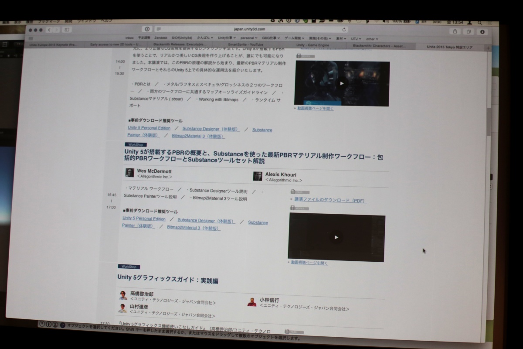Click 小林信行's avatar image
The height and width of the screenshot is (349, 523).
[252, 302]
